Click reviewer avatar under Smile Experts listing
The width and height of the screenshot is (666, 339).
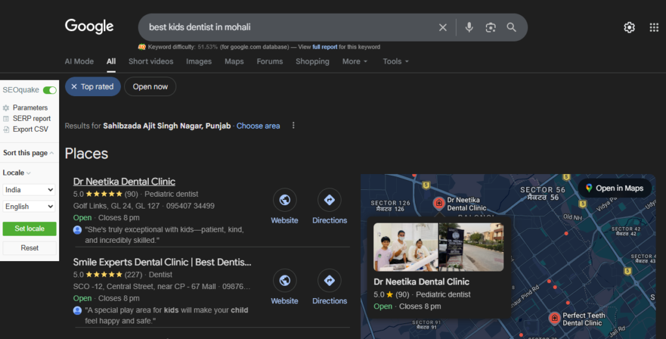click(x=77, y=310)
